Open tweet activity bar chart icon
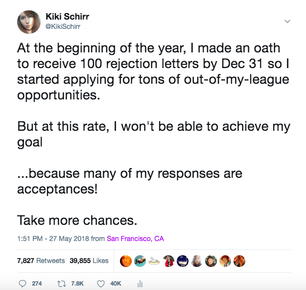 140,283
